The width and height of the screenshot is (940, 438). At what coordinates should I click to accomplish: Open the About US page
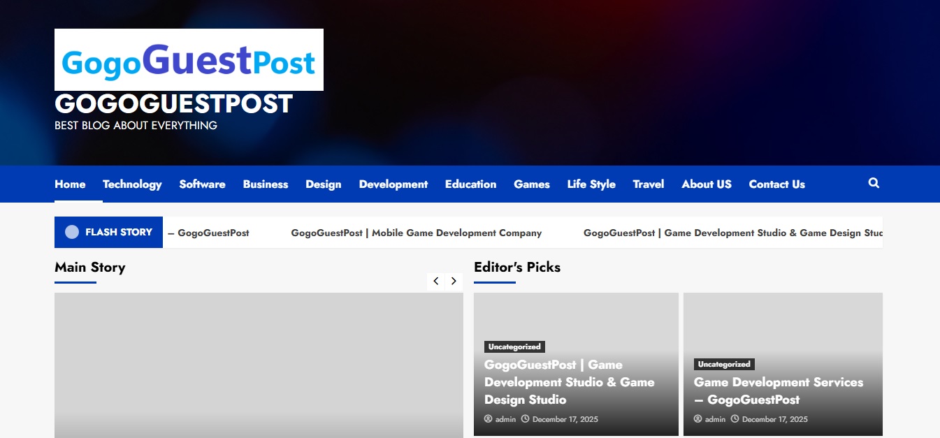[x=706, y=184]
